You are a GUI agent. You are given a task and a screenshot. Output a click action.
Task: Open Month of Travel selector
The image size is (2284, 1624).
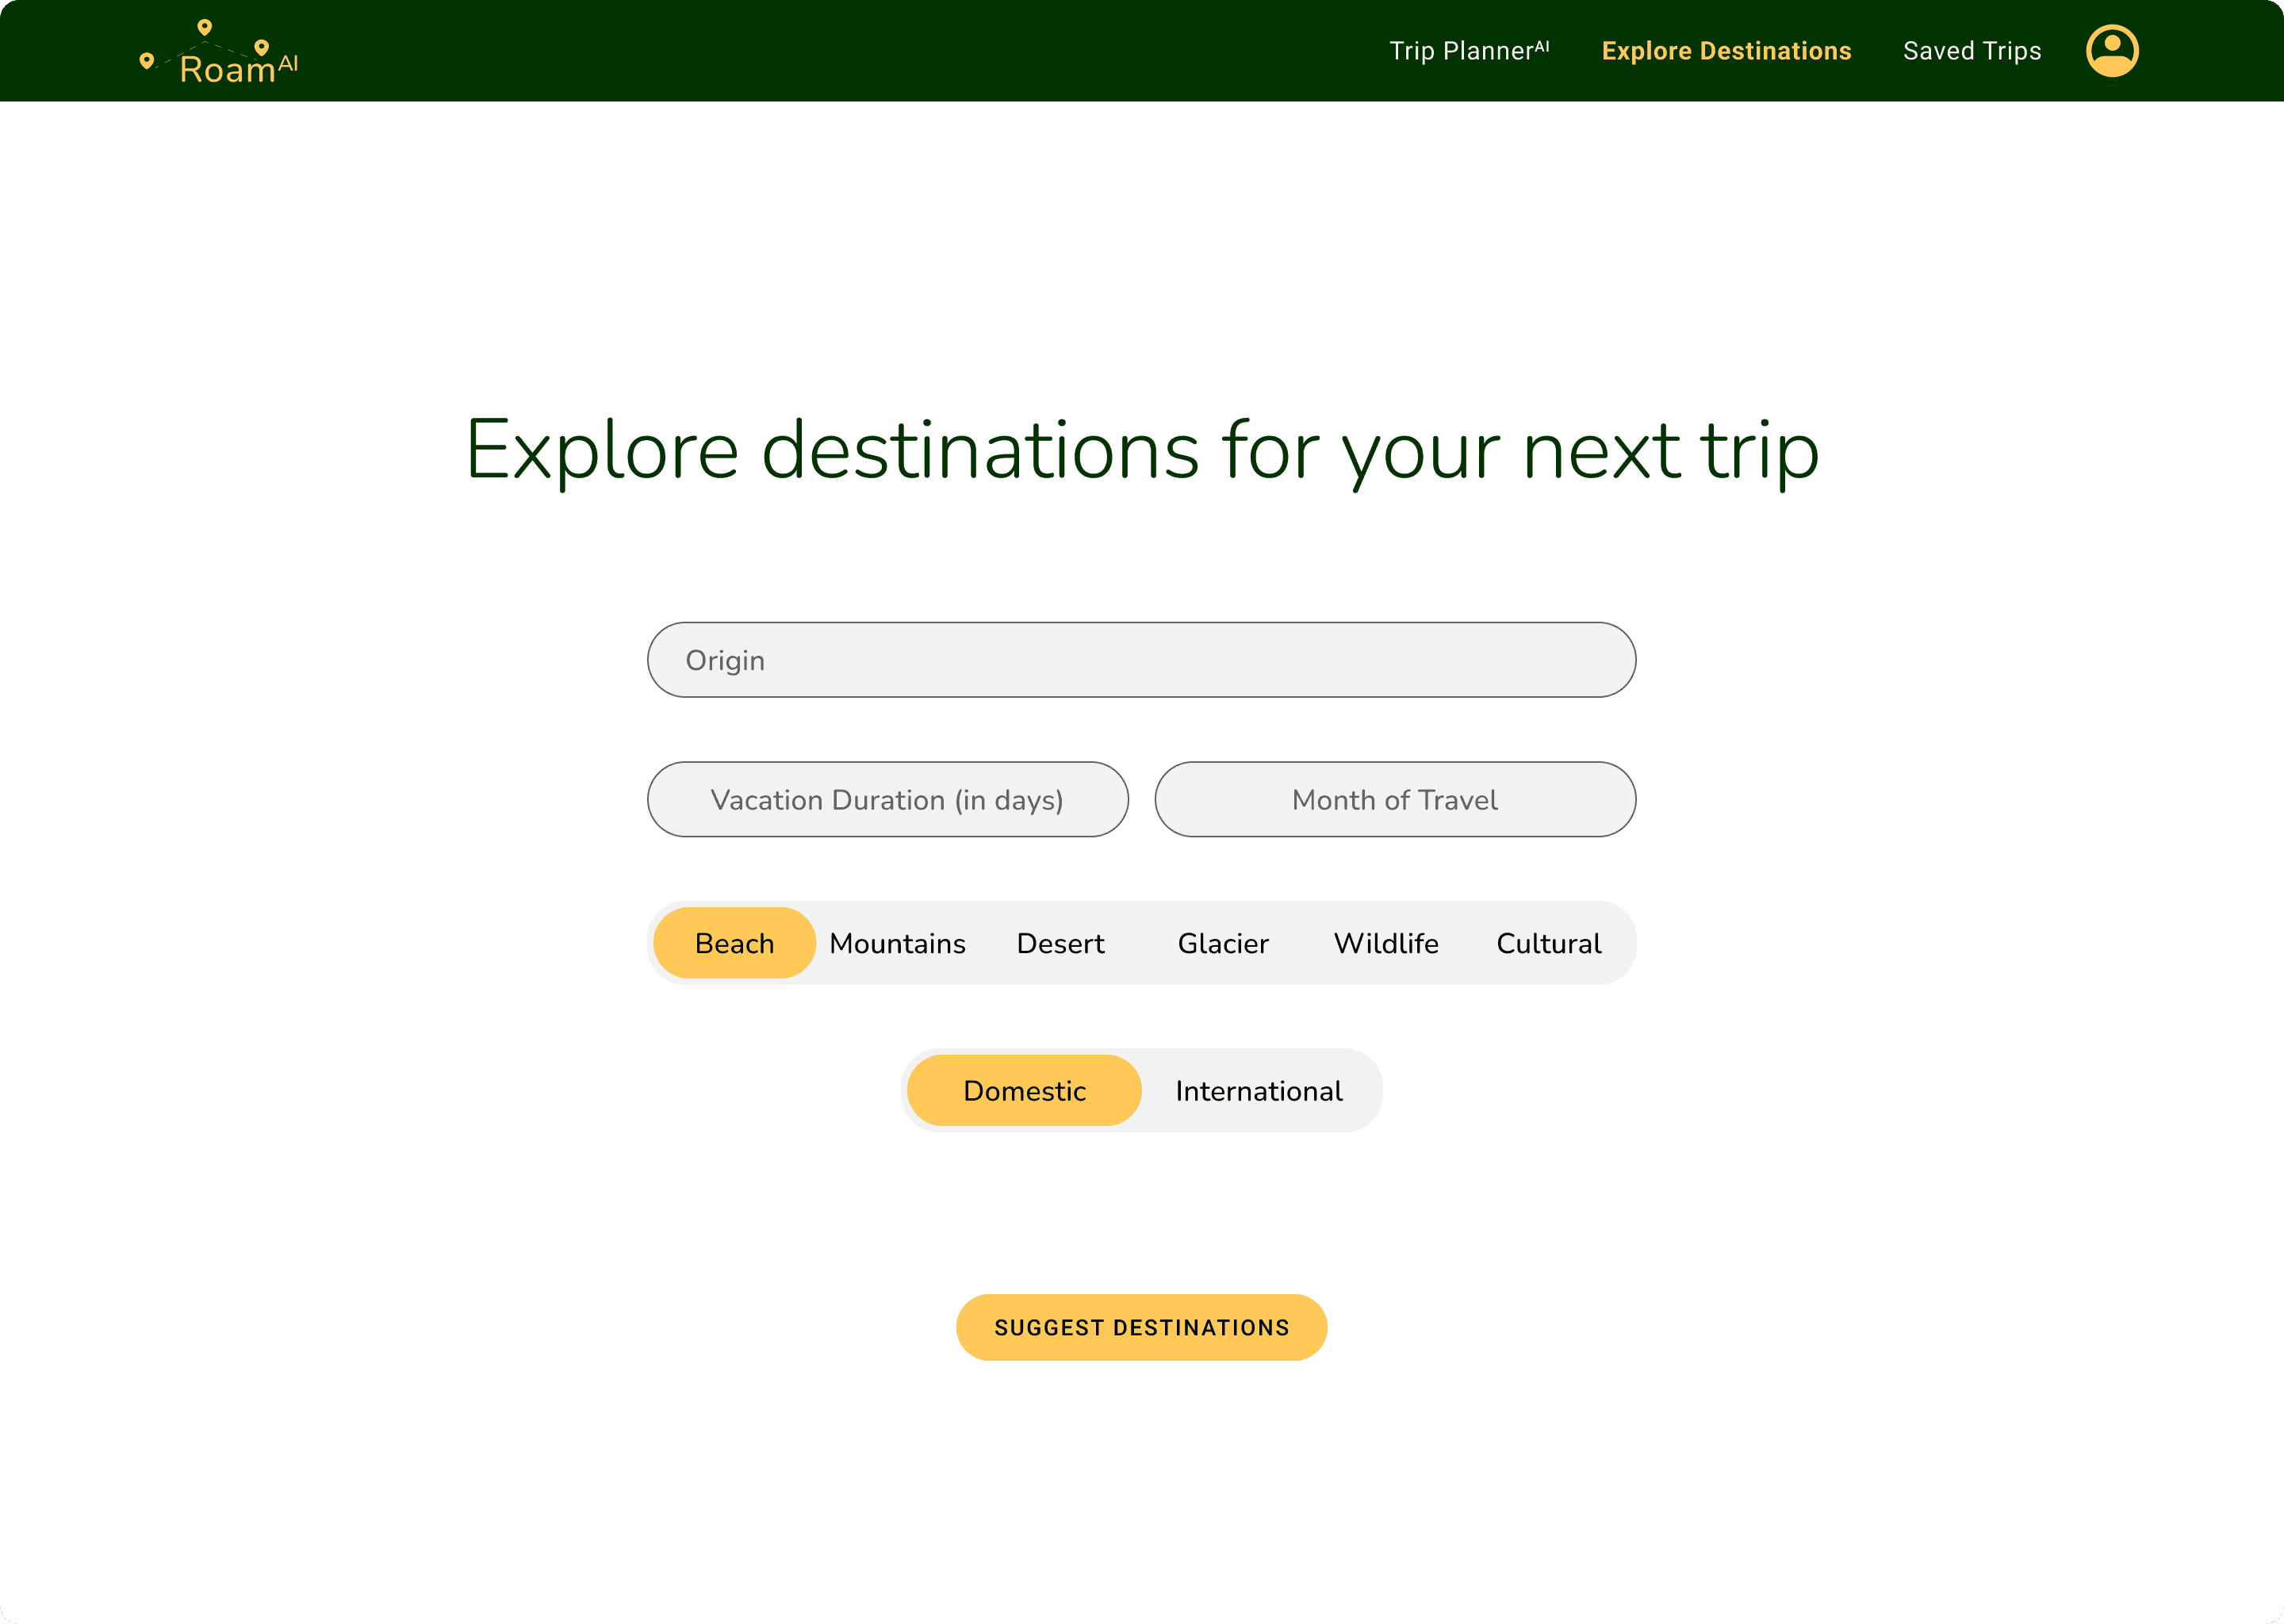[1394, 800]
